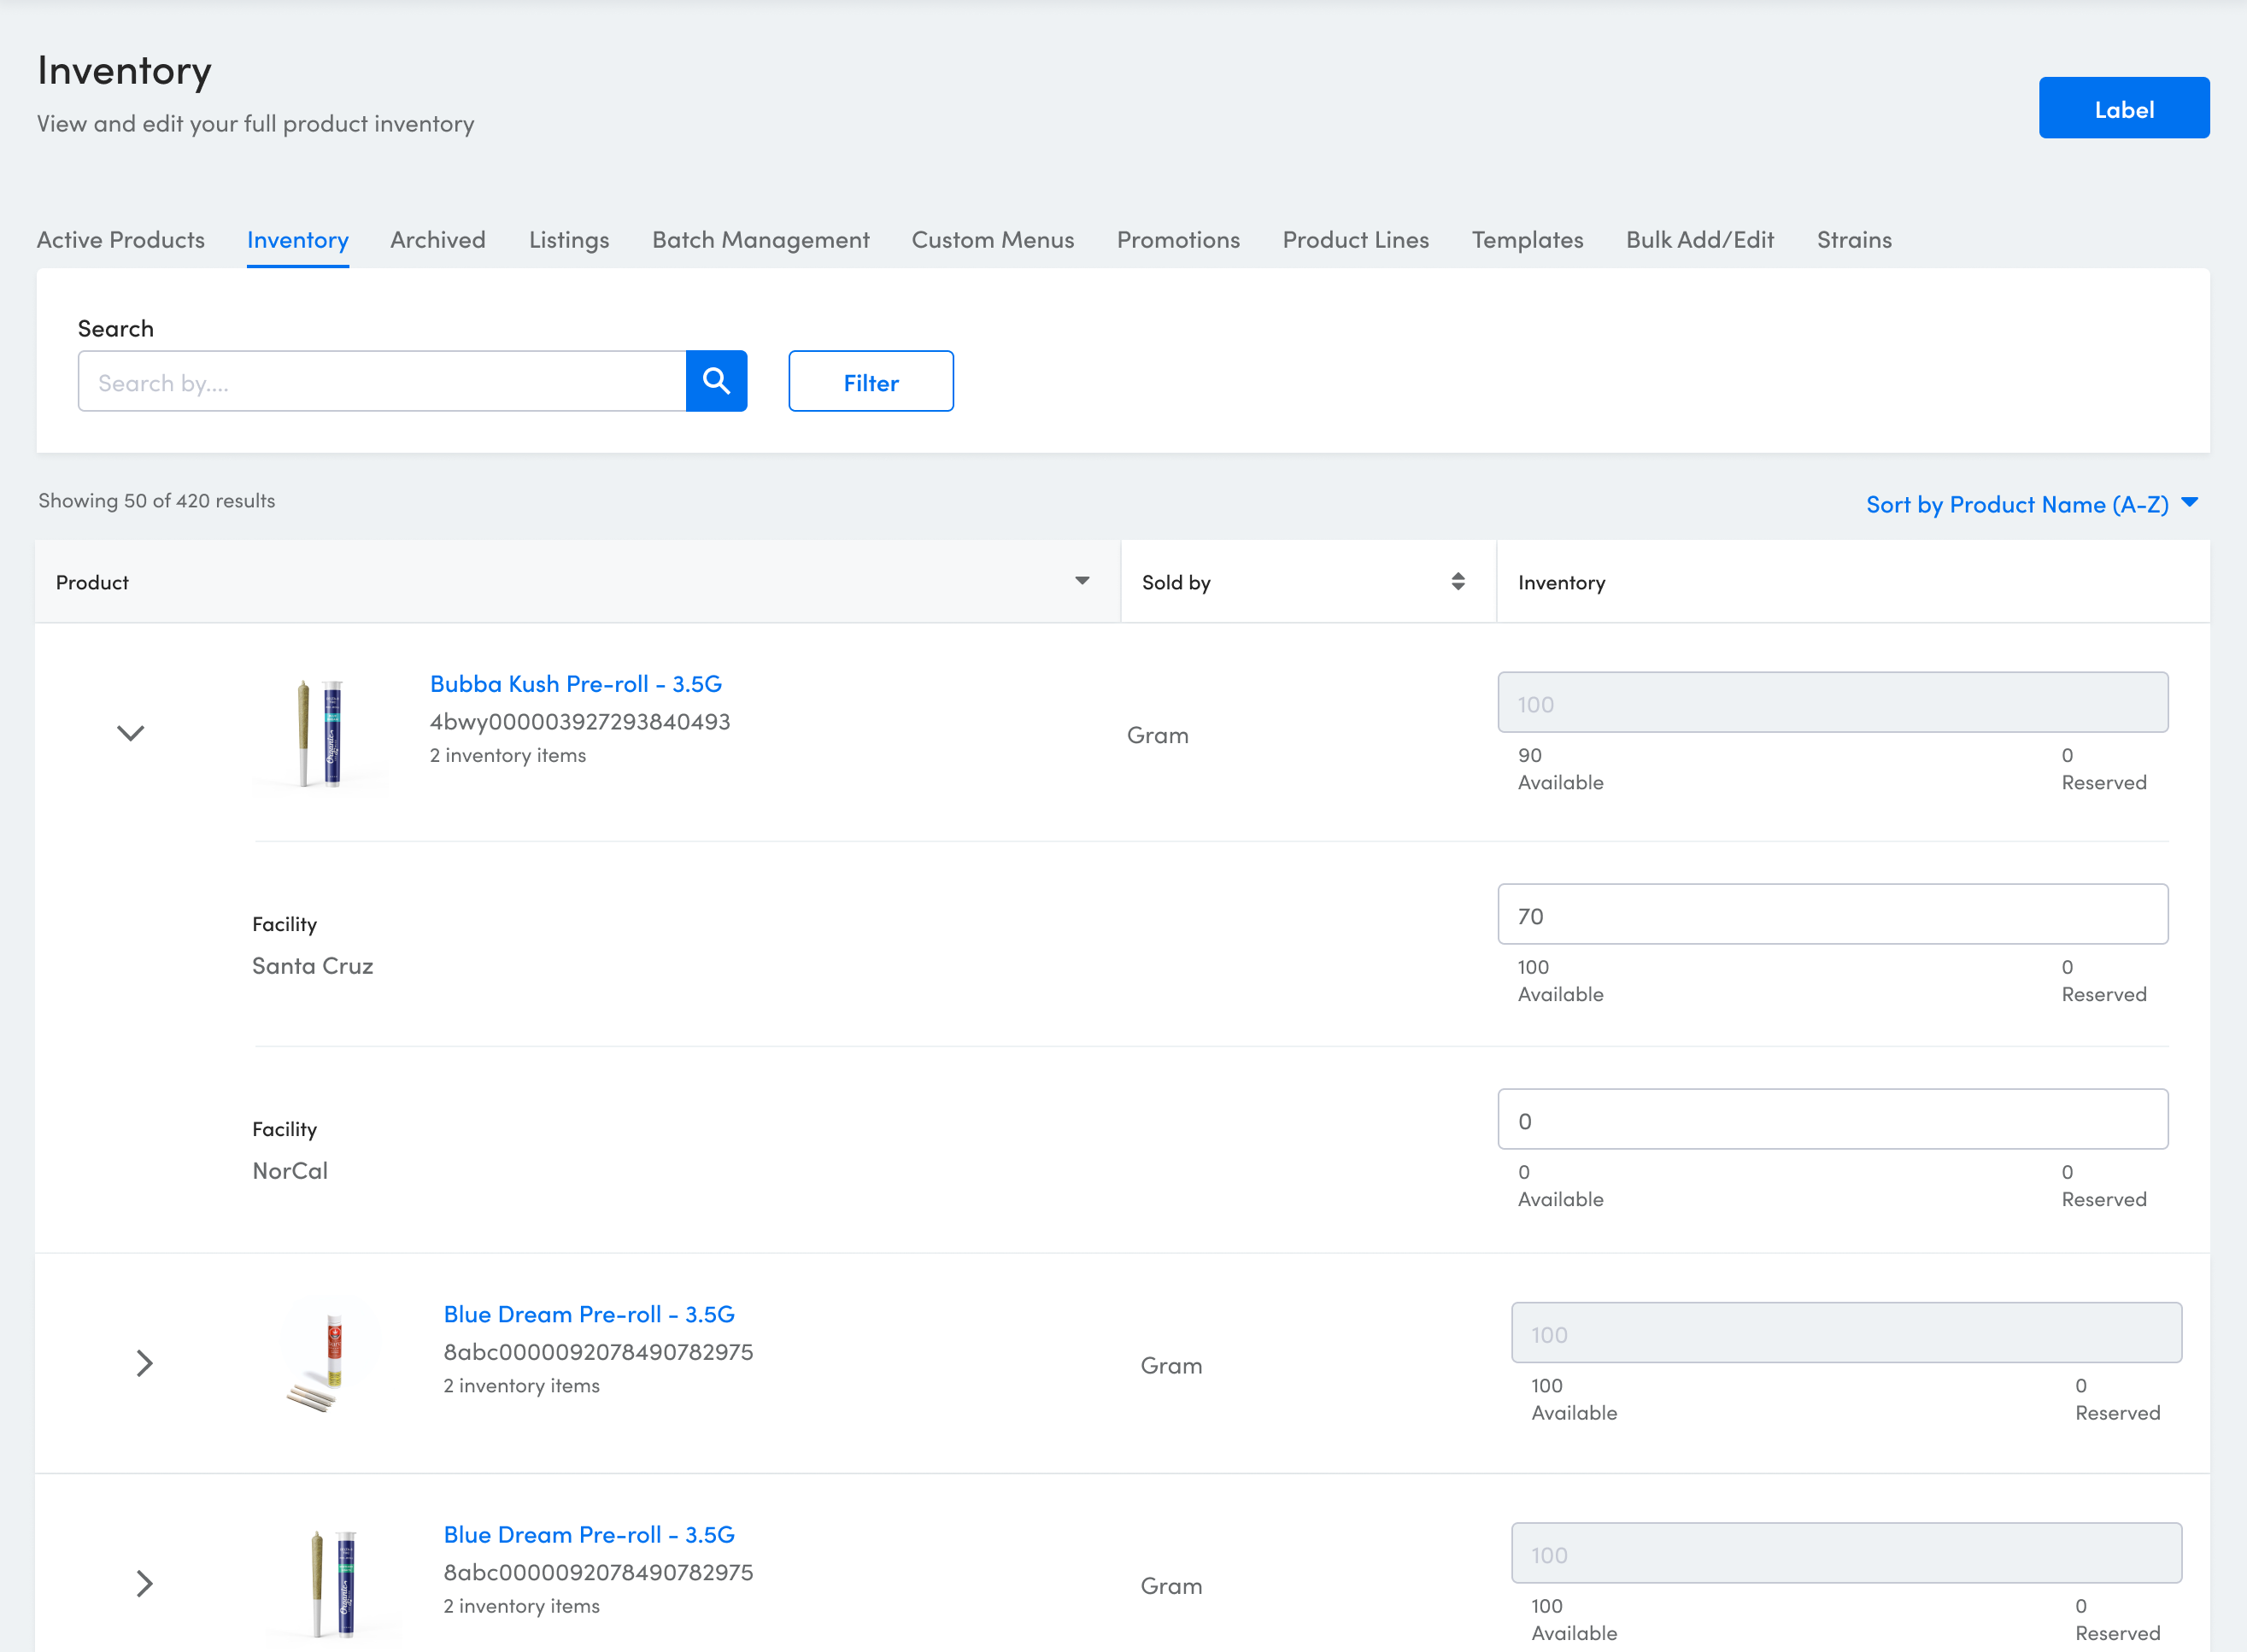The image size is (2247, 1652).
Task: Open the Strains tab
Action: (x=1854, y=240)
